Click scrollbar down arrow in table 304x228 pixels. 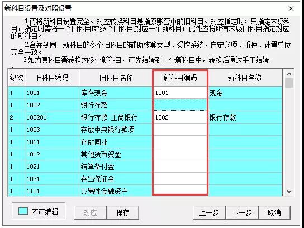[x=289, y=192]
